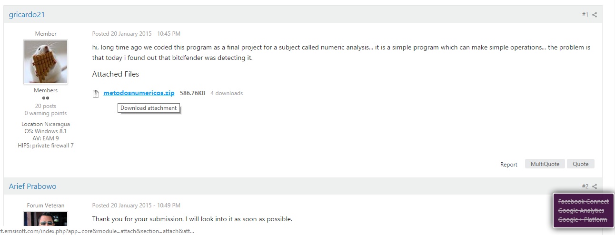This screenshot has width=615, height=235.
Task: Select Google+ Platform in the tracker popup
Action: (x=583, y=220)
